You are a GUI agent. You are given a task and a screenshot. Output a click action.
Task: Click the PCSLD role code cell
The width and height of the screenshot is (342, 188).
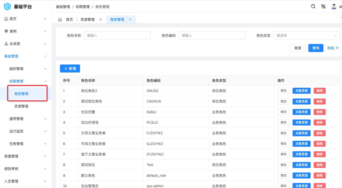coord(176,122)
